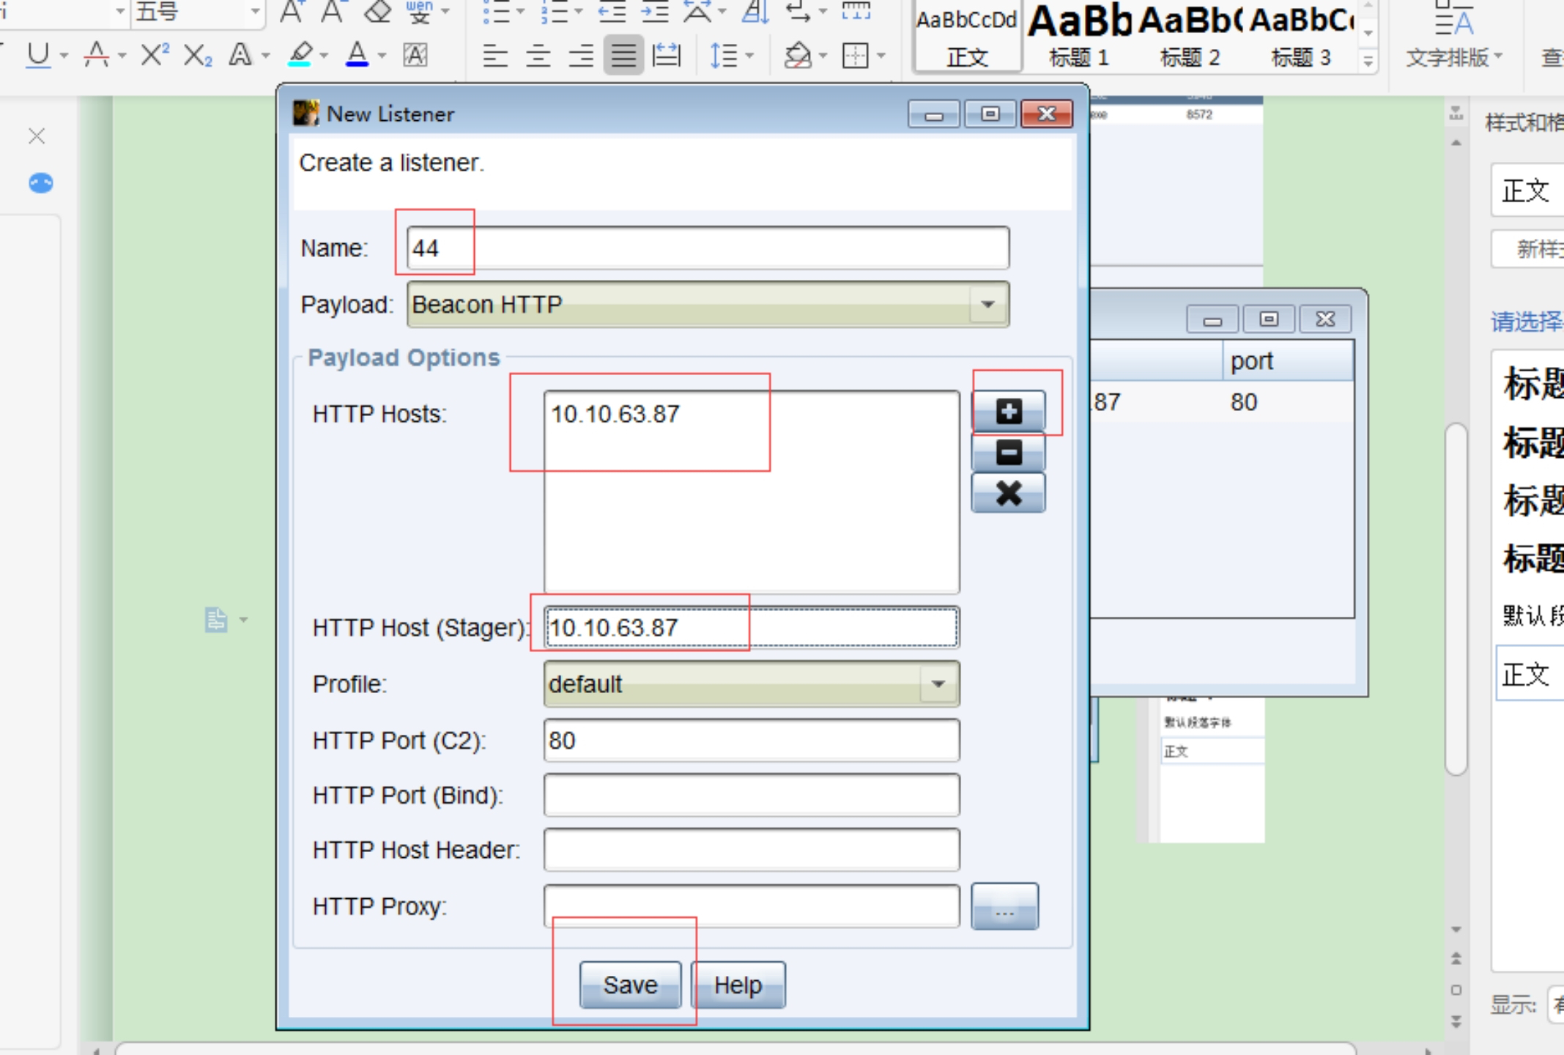Screen dimensions: 1564x1055
Task: Click the HTTP Port (Bind) field
Action: (751, 796)
